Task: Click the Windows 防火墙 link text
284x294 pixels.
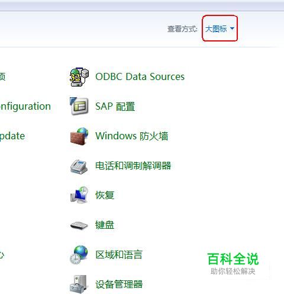Action: (x=132, y=136)
